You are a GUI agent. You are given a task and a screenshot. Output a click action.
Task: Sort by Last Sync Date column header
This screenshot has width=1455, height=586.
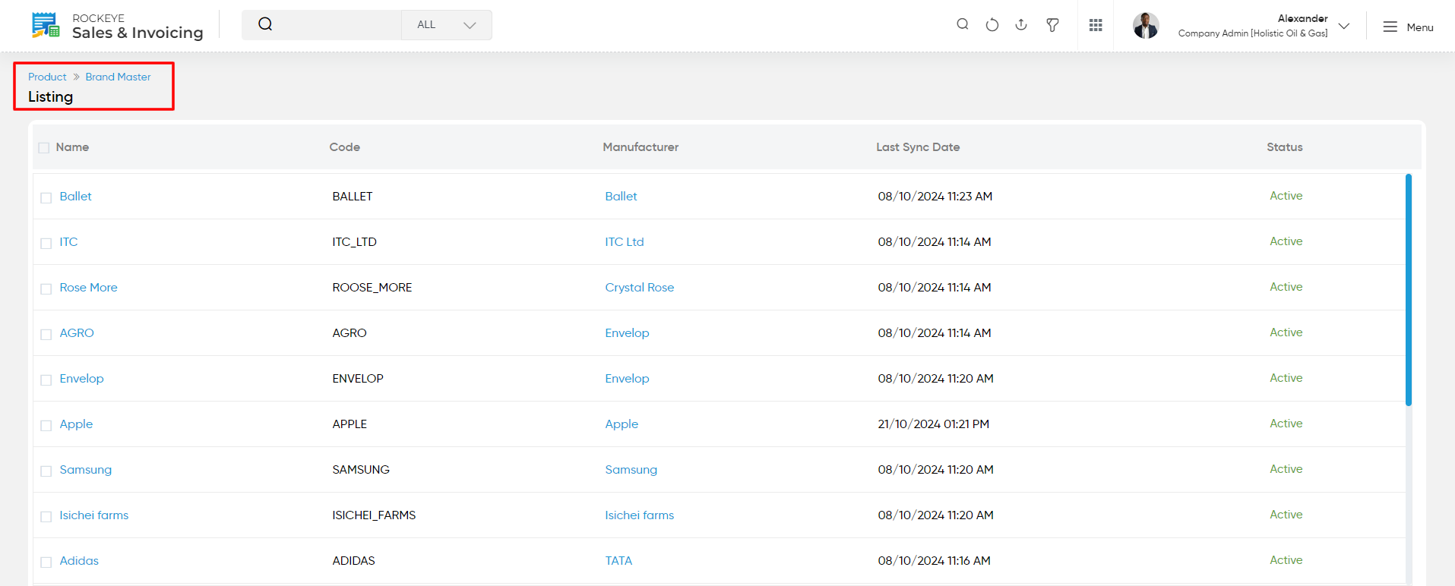918,146
